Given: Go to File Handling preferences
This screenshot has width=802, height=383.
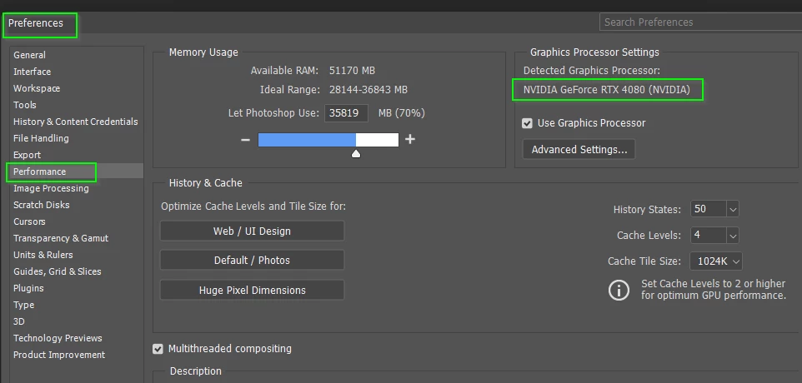Looking at the screenshot, I should (41, 138).
